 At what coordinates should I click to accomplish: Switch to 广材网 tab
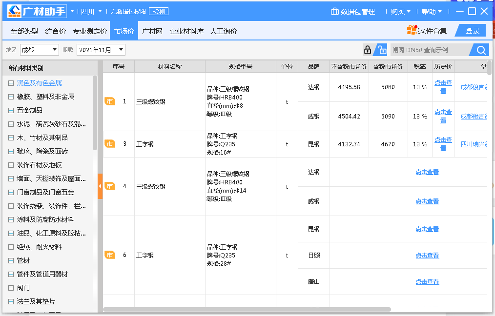[152, 31]
